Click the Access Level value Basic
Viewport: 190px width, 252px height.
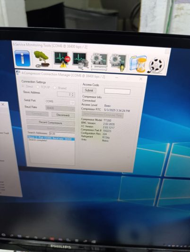pyautogui.click(x=107, y=106)
